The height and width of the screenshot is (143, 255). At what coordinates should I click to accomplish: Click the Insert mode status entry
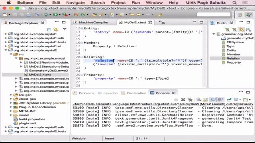tap(110, 139)
